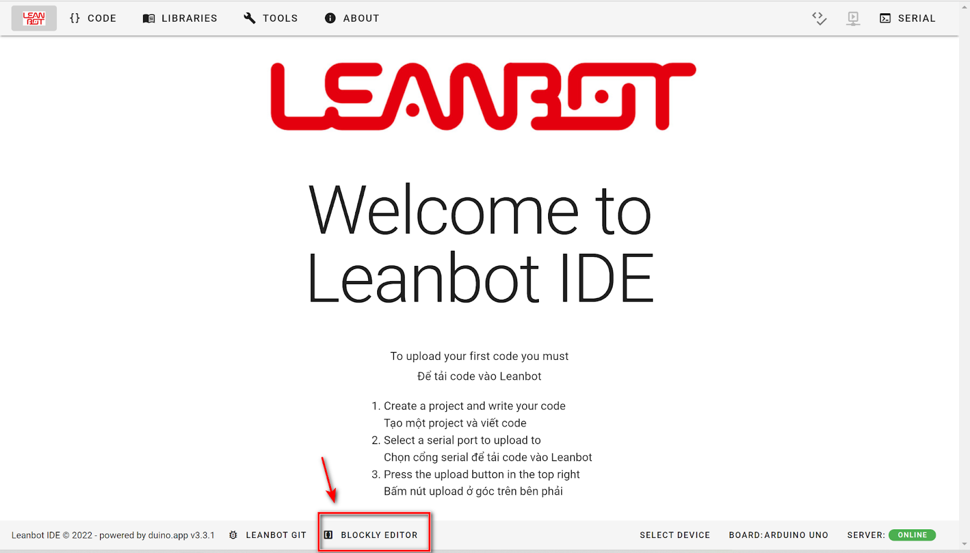Screen dimensions: 970x553
Task: Click the Leanbot Git bug icon
Action: [x=233, y=535]
